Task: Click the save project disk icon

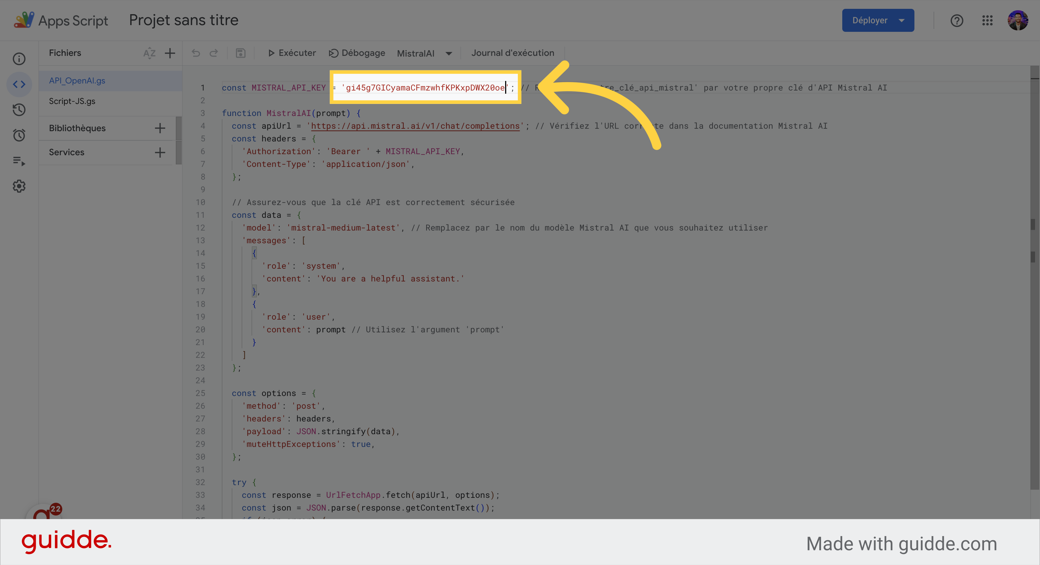Action: [x=241, y=53]
